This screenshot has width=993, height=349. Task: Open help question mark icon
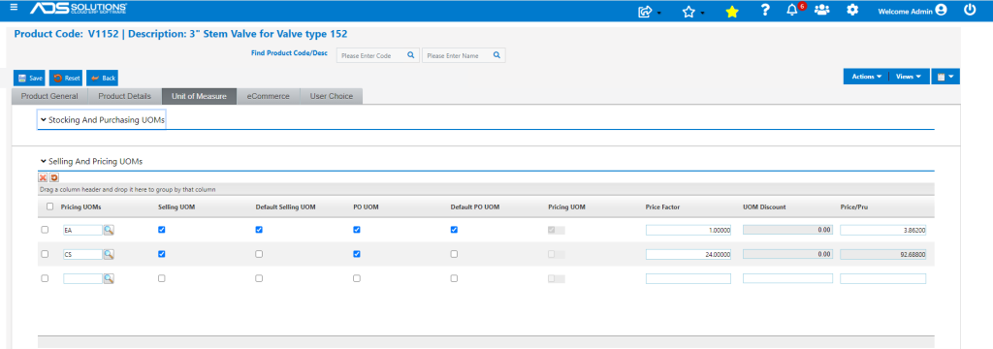click(765, 10)
